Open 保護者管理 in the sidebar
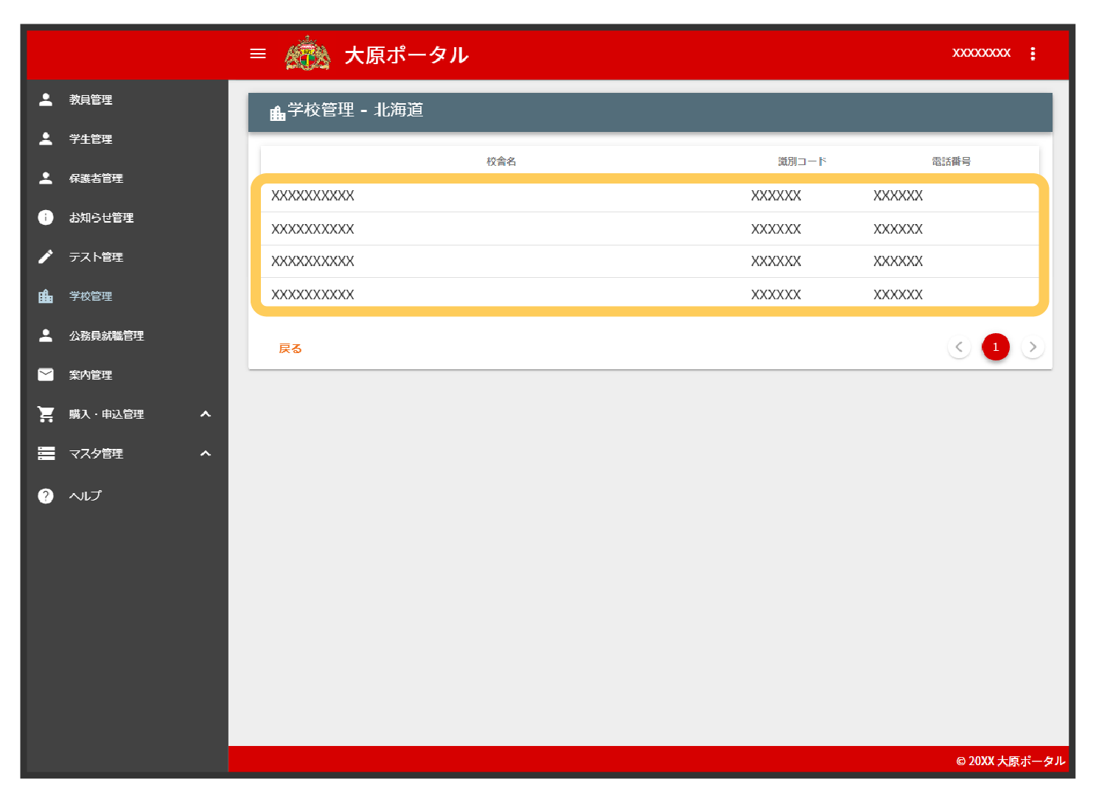 (x=96, y=178)
